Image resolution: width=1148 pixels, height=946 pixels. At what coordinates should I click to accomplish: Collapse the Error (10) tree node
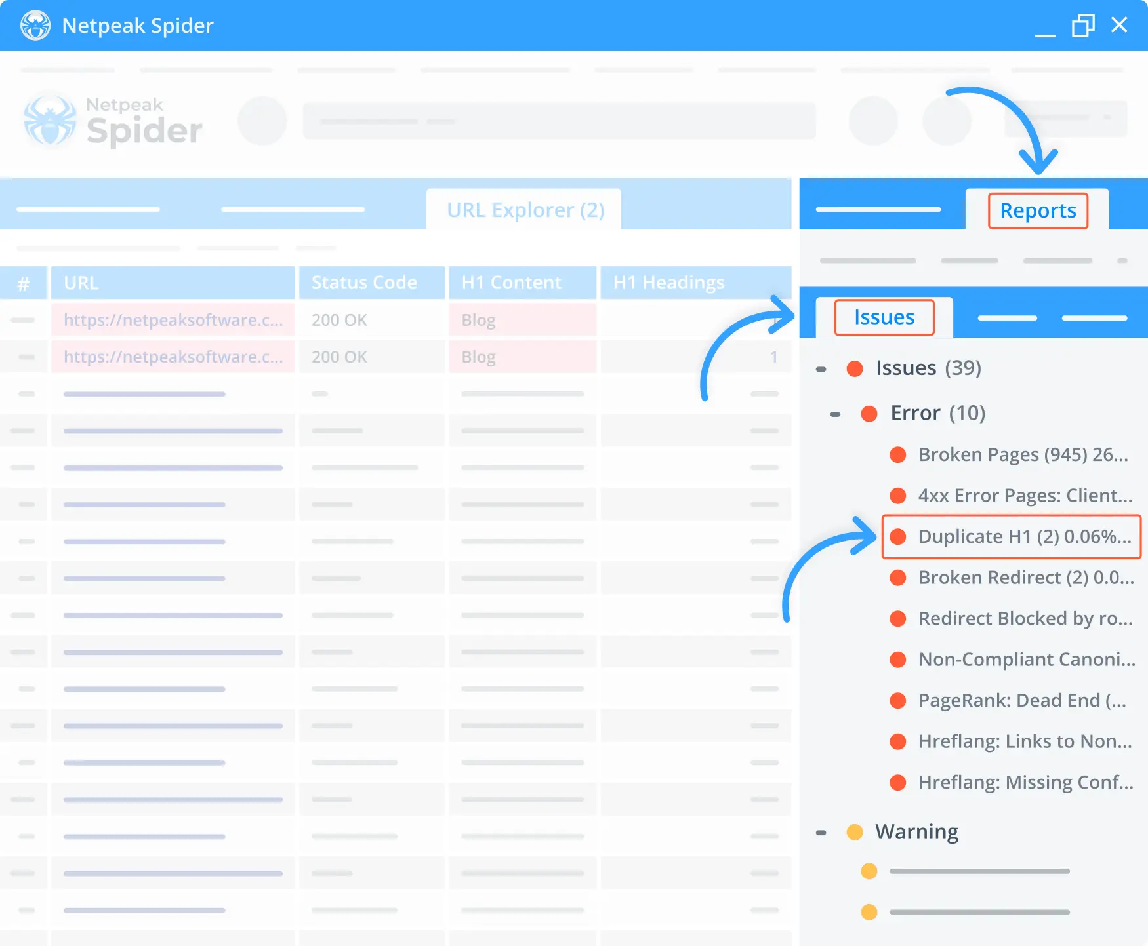click(x=835, y=414)
